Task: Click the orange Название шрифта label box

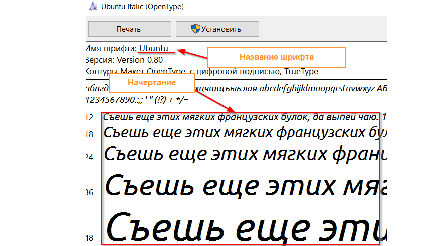Action: [x=276, y=57]
